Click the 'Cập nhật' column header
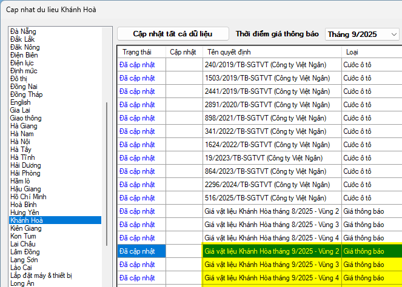Screen dimensions: 402x287 click(x=183, y=52)
